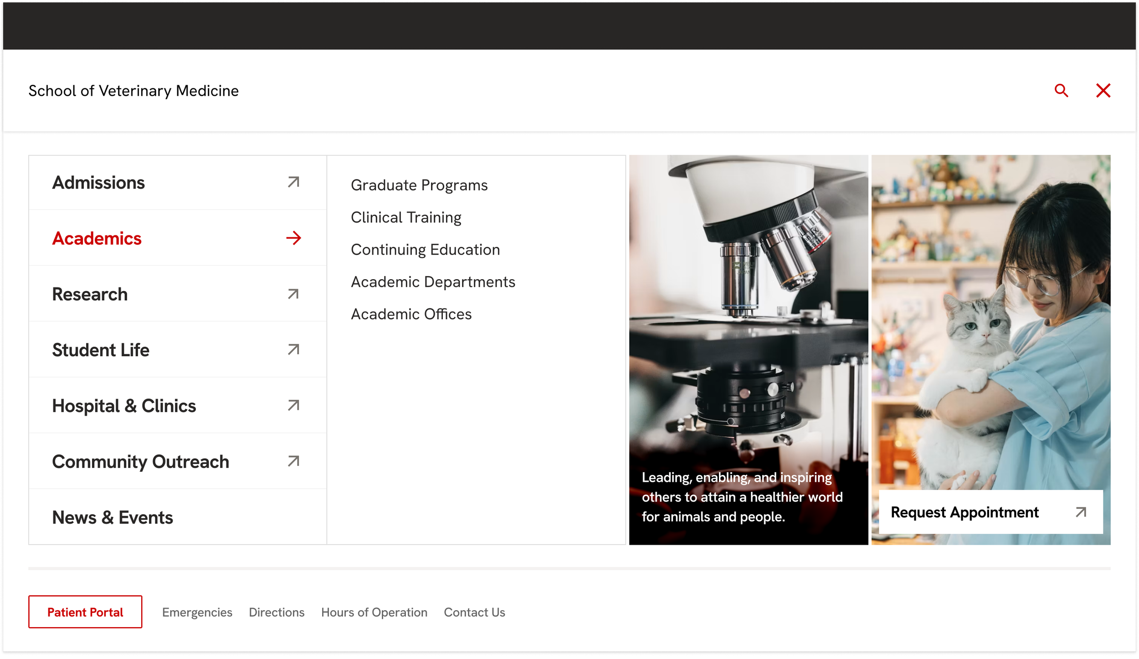Open the Directions link

pos(277,613)
